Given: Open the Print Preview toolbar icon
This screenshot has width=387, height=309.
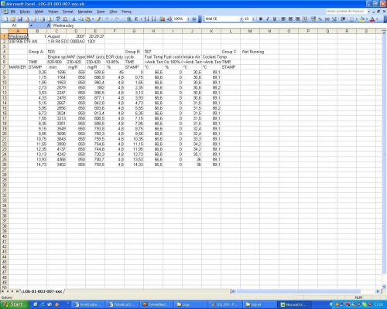Looking at the screenshot, I should [50, 19].
